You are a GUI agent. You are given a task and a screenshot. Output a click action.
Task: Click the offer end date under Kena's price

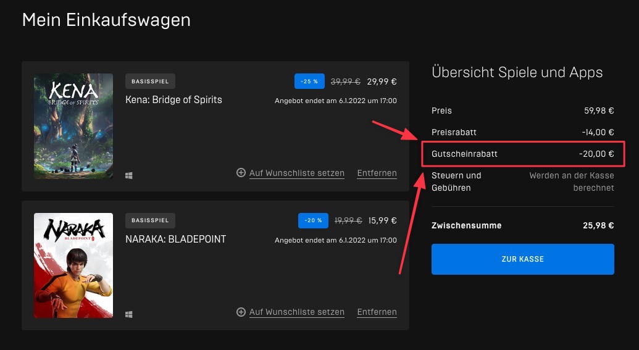[336, 101]
